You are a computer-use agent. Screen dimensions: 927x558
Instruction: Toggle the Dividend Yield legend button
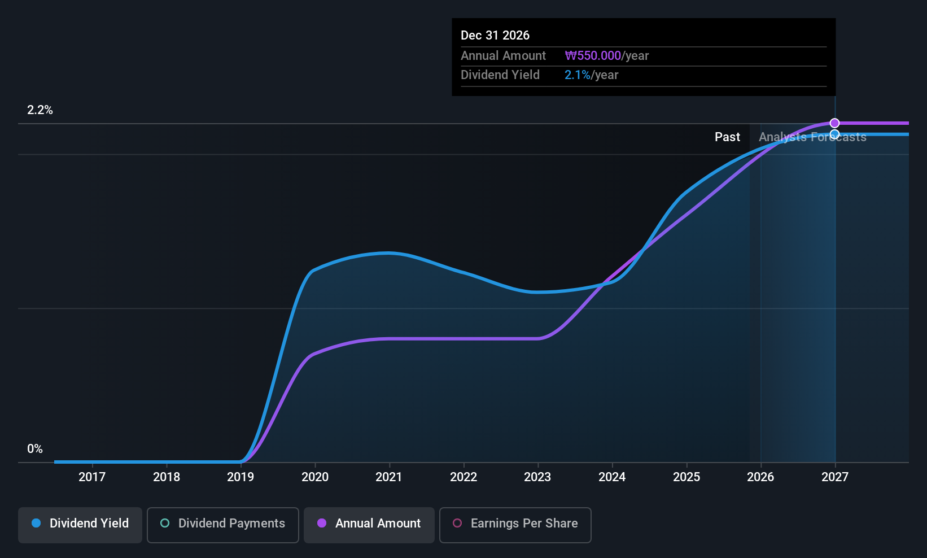[x=80, y=525]
